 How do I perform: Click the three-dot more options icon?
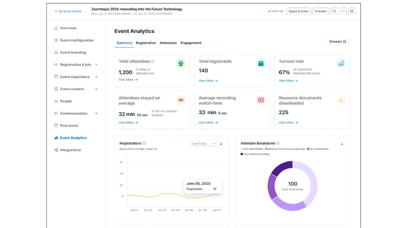[x=342, y=11]
